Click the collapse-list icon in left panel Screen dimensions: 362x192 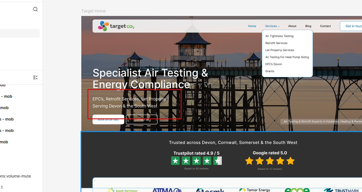point(35,77)
